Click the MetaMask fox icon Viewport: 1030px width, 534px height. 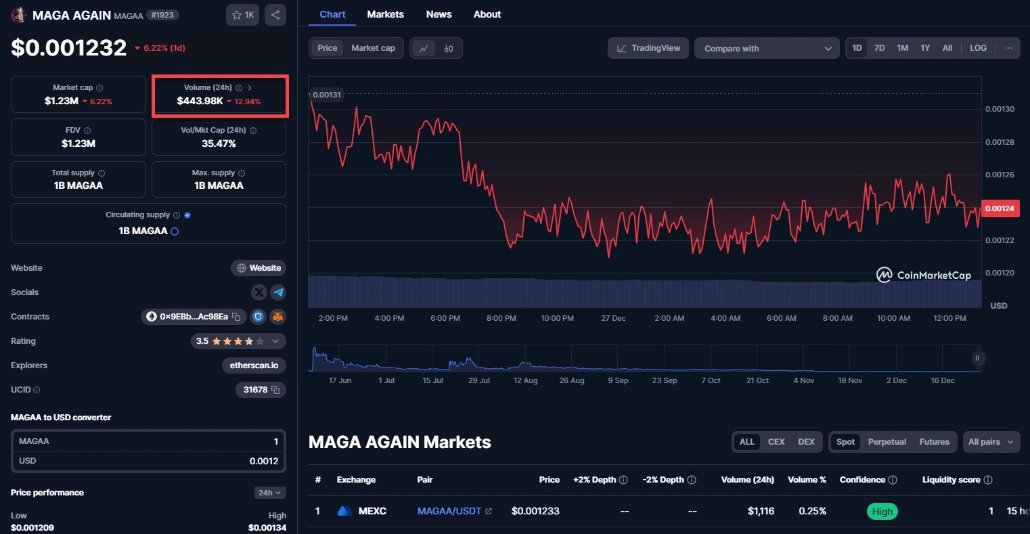(277, 317)
